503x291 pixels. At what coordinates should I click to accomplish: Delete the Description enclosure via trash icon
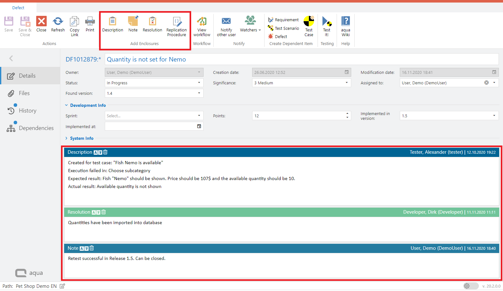point(105,152)
